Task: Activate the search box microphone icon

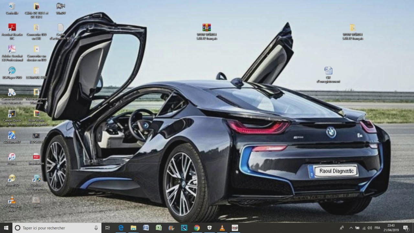Action: (96, 228)
